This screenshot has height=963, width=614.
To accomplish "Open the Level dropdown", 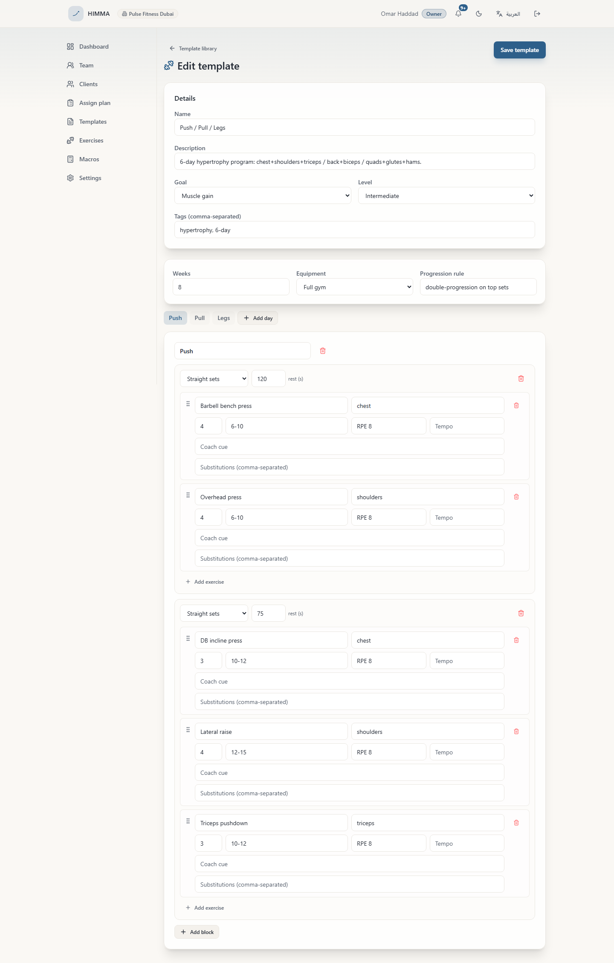I will 446,195.
